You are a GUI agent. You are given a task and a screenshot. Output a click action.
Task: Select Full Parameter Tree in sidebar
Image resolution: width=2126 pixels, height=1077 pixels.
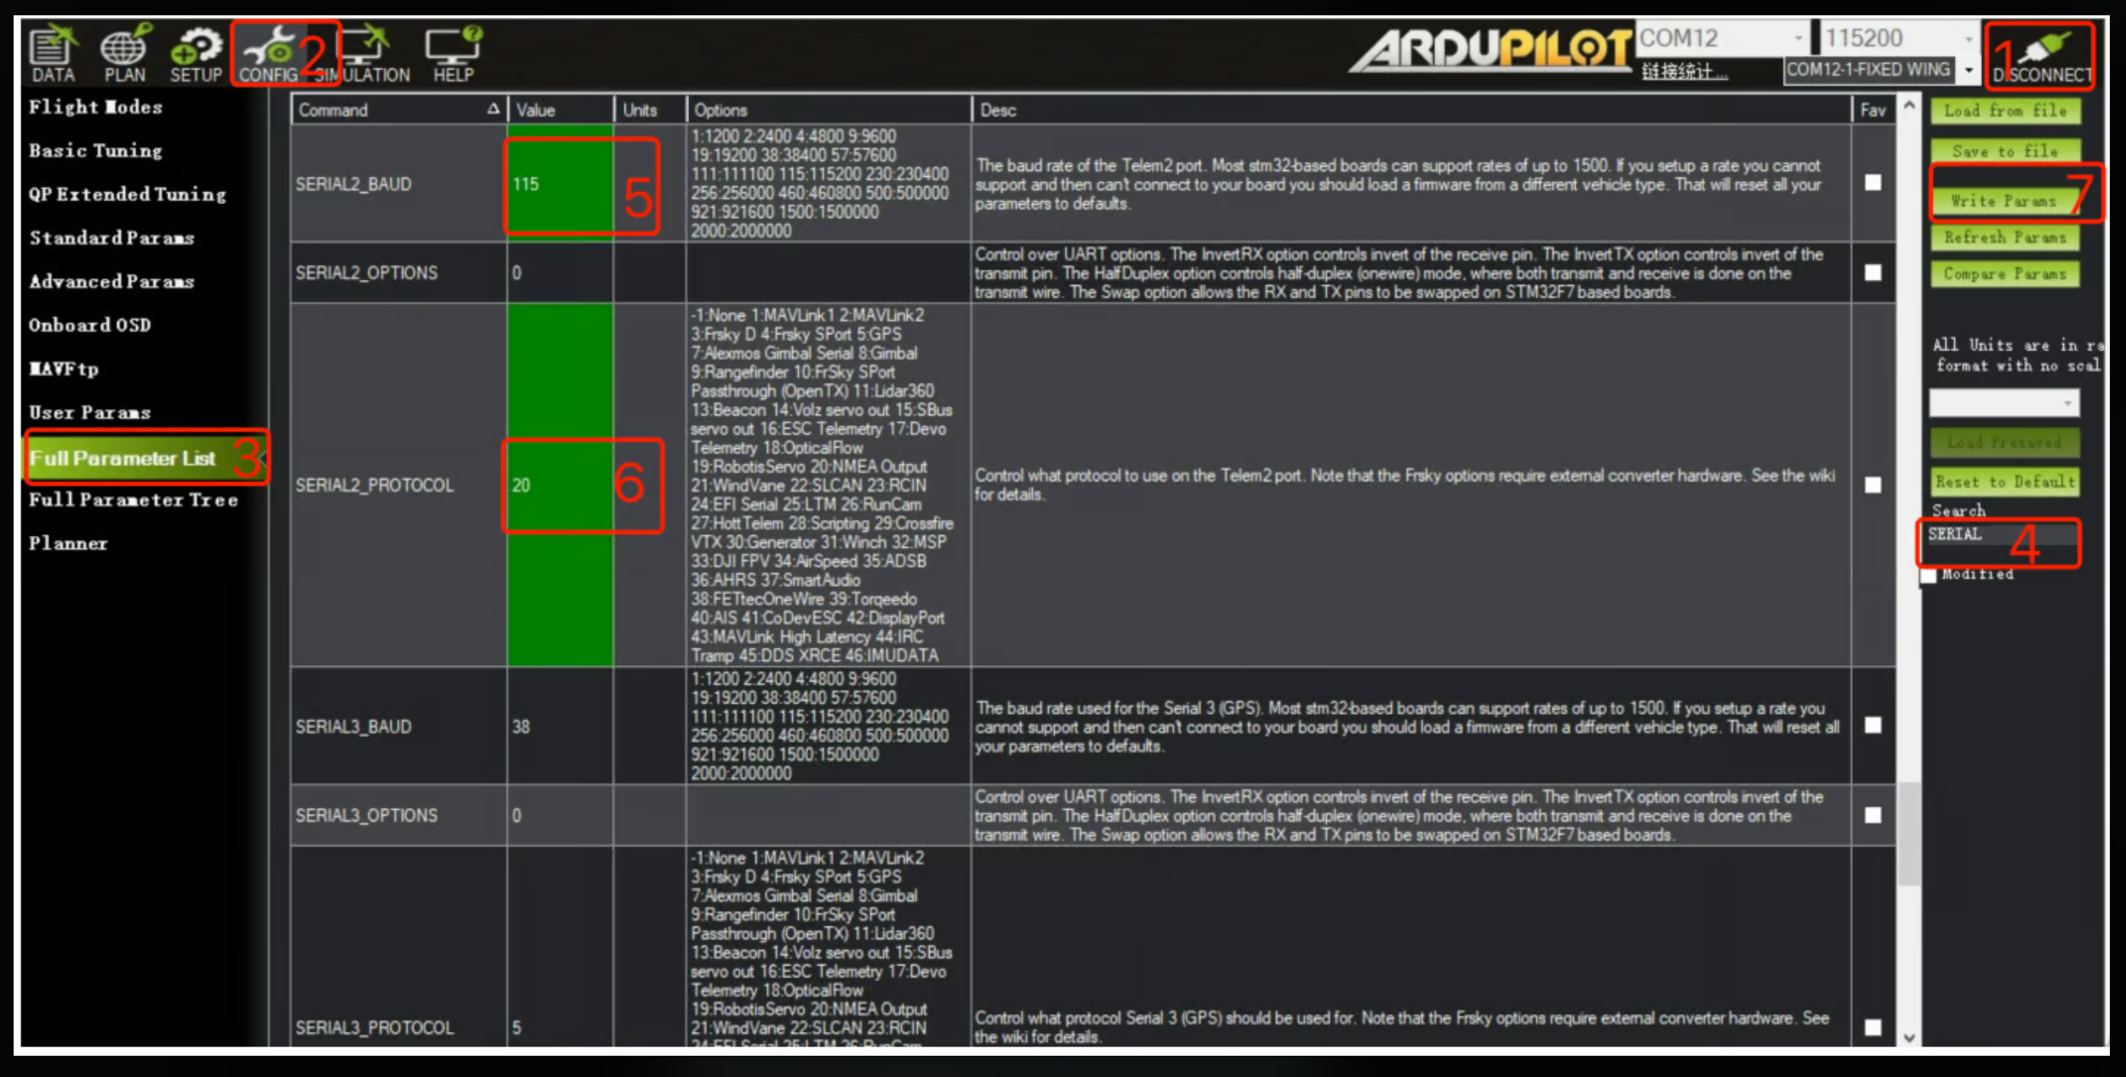tap(134, 500)
